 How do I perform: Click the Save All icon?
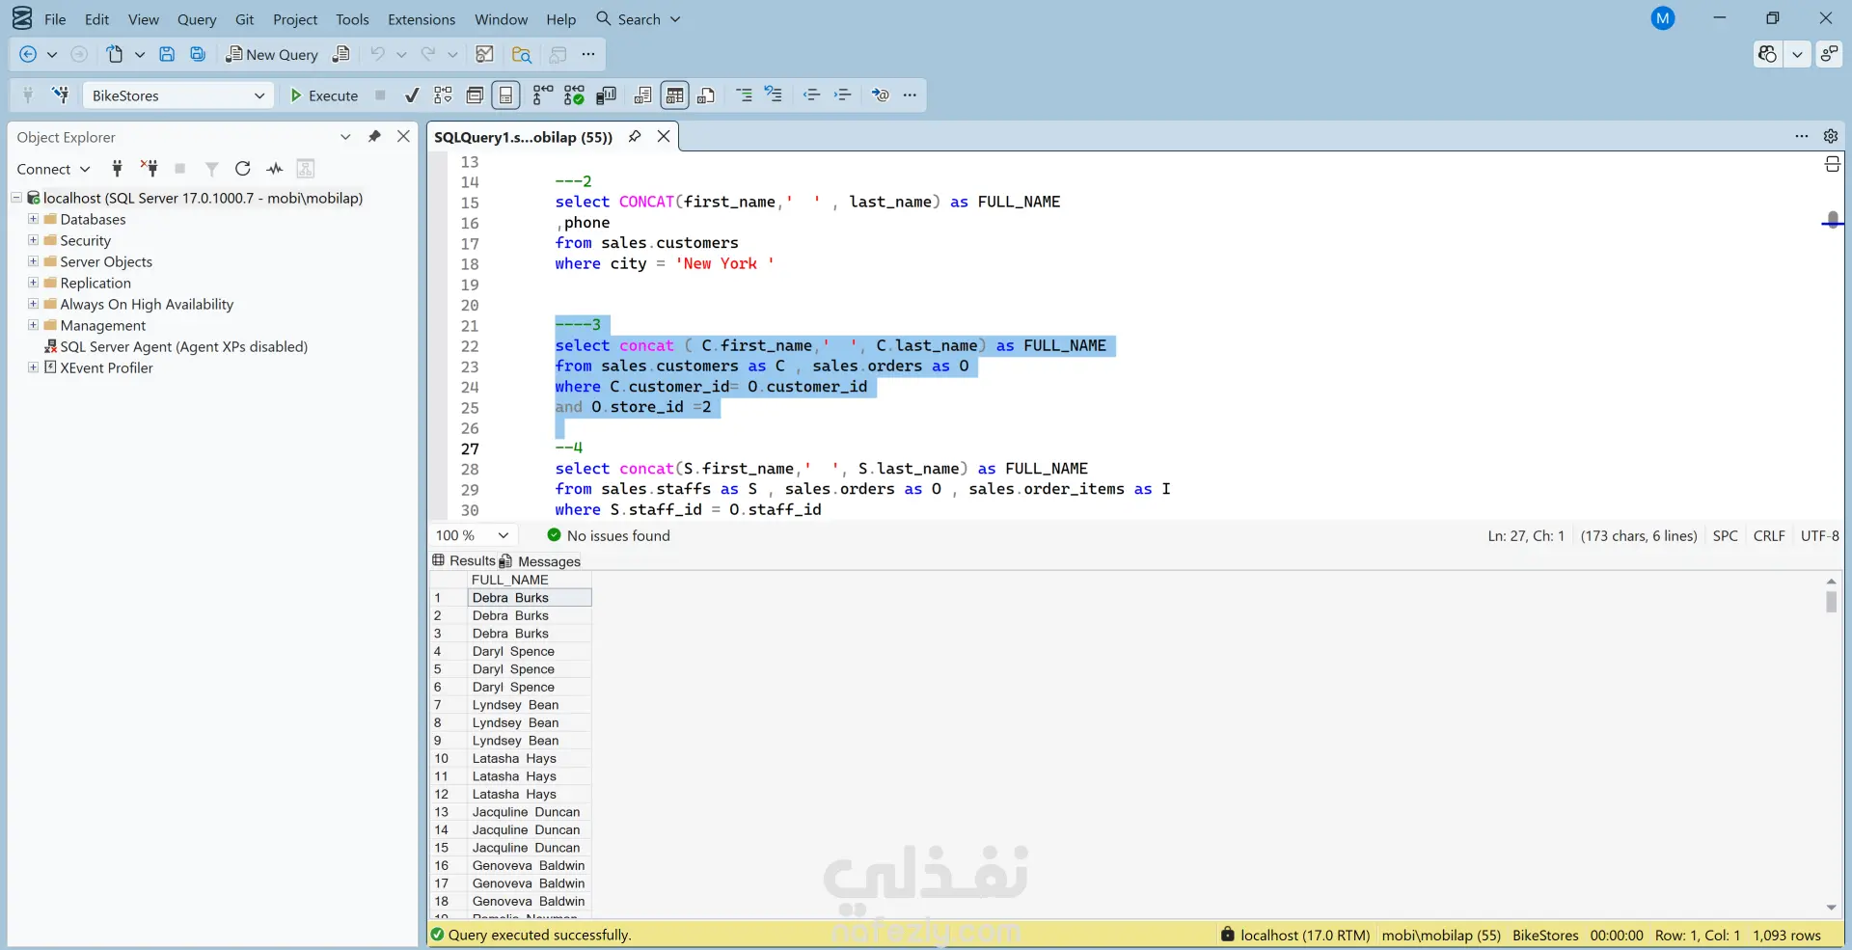[x=198, y=54]
